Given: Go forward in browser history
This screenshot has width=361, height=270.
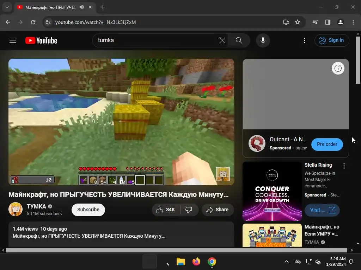Looking at the screenshot, I should (20, 22).
